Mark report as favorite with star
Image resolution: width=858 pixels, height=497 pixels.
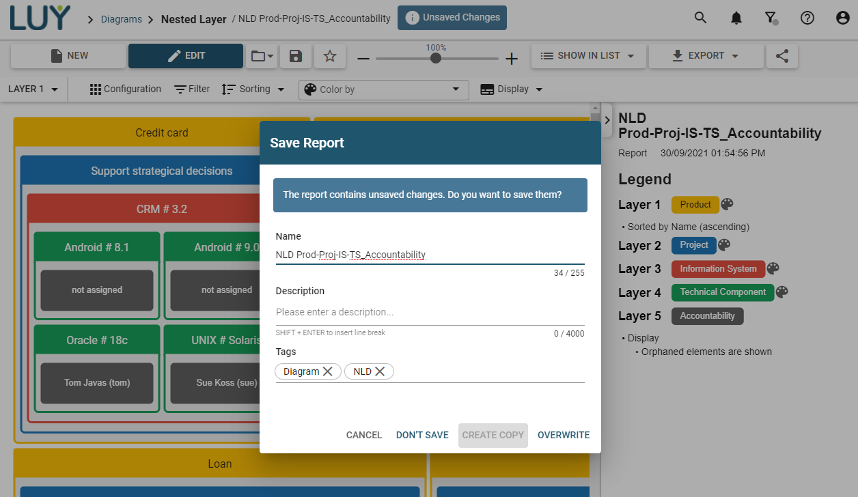(x=330, y=56)
